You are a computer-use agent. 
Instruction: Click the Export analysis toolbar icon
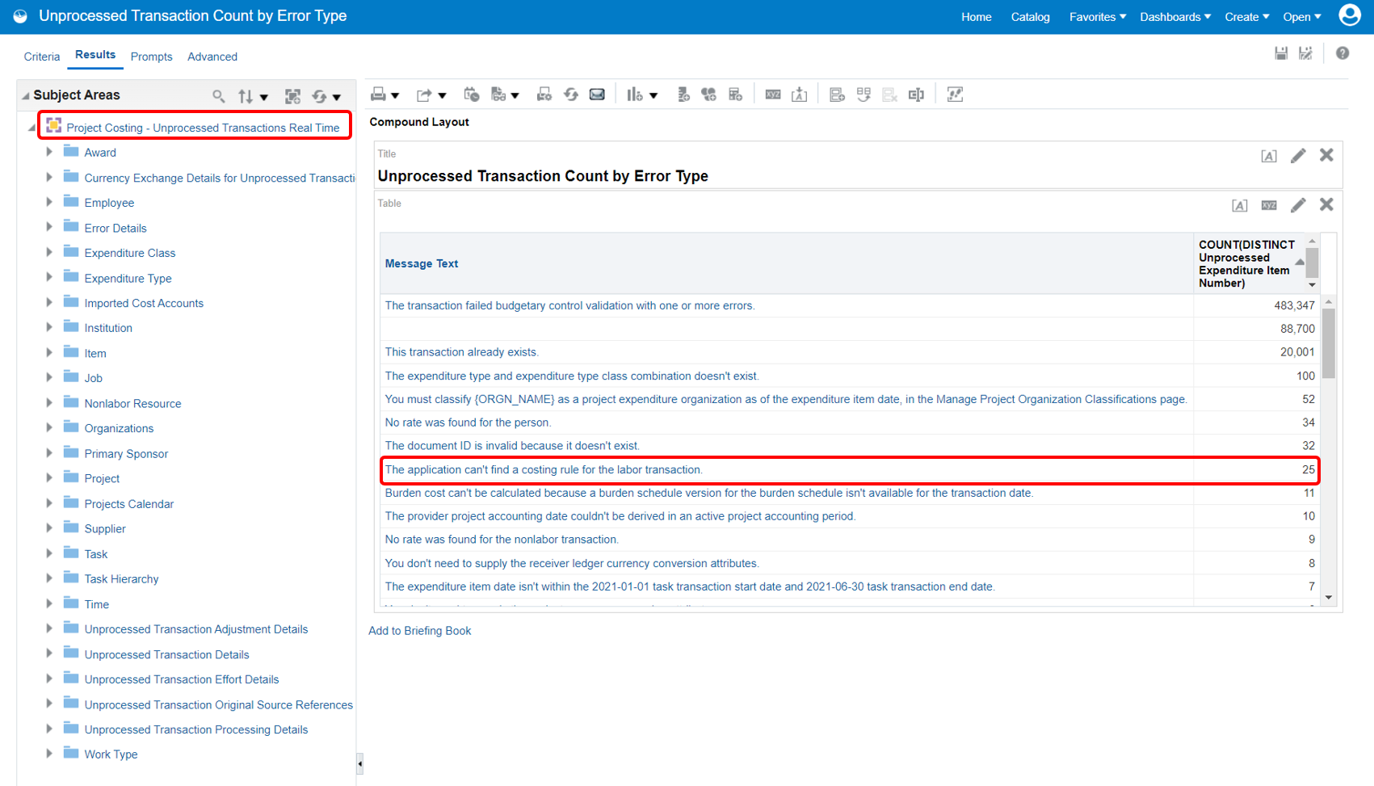coord(424,95)
